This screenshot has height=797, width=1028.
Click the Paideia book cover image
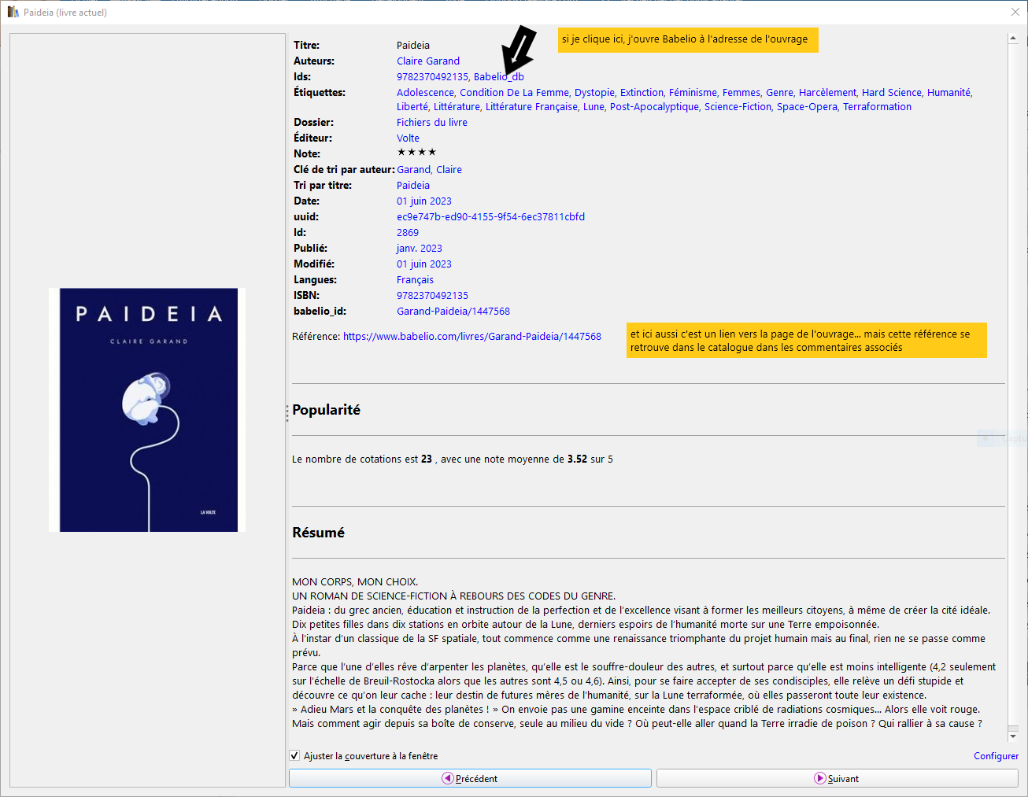[x=147, y=410]
